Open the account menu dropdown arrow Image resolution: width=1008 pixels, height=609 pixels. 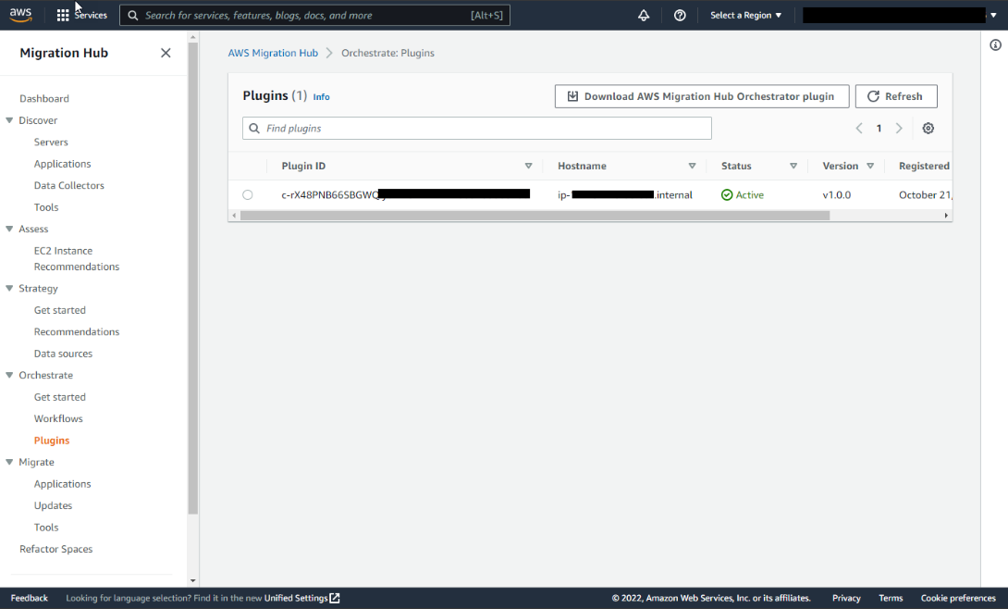coord(993,16)
